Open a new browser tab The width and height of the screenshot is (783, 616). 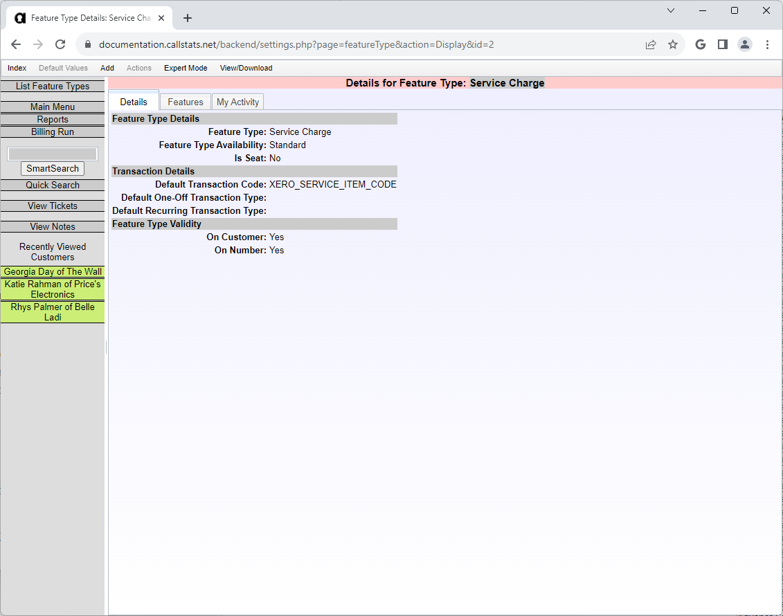tap(188, 18)
